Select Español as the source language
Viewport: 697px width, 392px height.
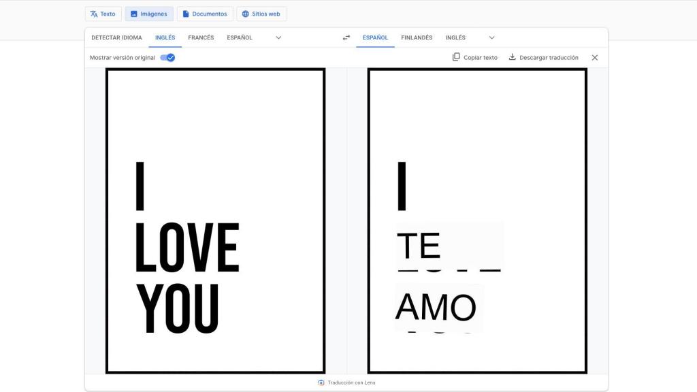coord(240,38)
